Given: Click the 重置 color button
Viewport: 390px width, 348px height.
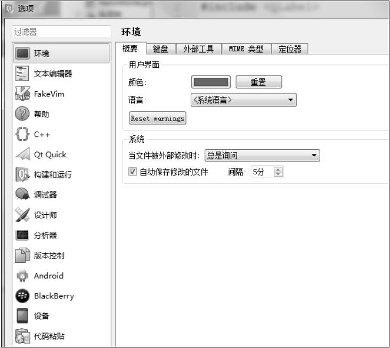Looking at the screenshot, I should tap(259, 82).
